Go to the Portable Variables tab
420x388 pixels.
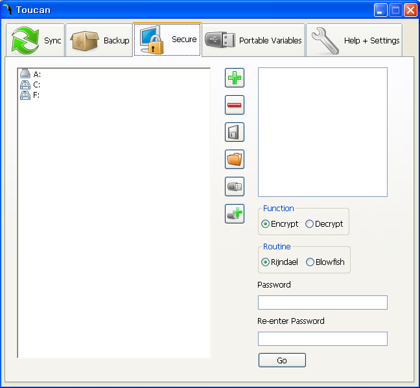click(x=253, y=40)
